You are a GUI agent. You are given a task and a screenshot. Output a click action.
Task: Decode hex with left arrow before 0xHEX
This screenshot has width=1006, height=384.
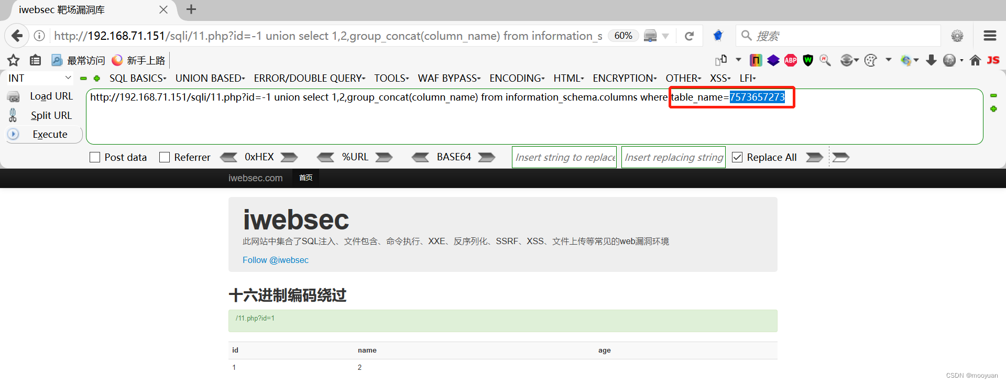228,157
